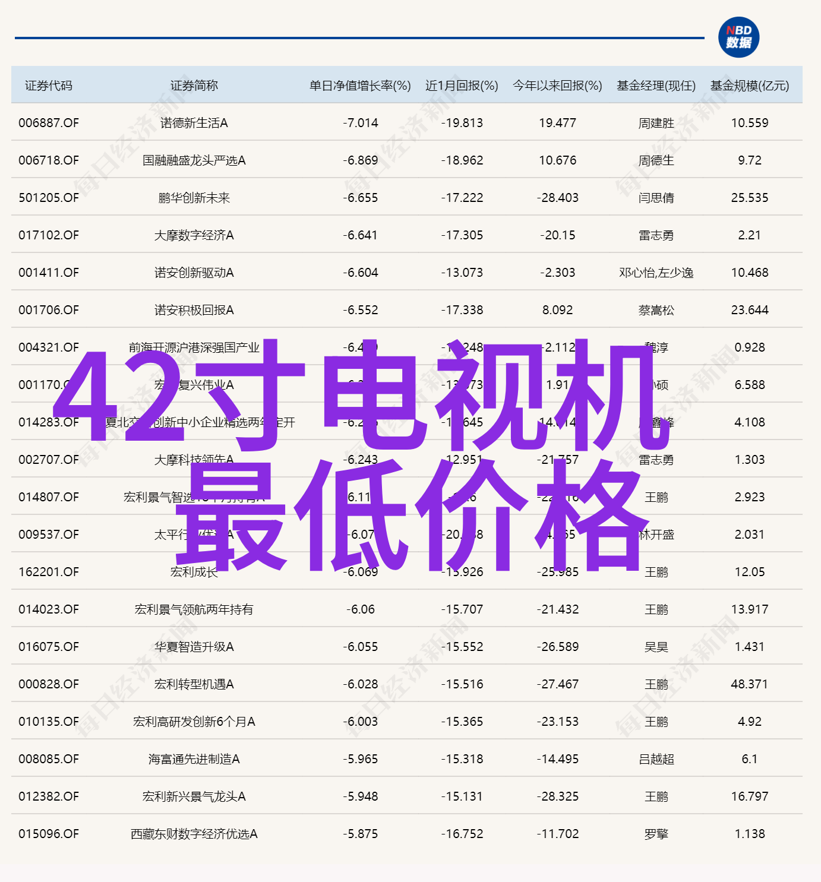Click manager name 吕越超
The height and width of the screenshot is (882, 821).
(656, 759)
